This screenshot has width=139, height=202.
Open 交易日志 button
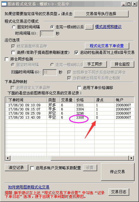pos(119,192)
